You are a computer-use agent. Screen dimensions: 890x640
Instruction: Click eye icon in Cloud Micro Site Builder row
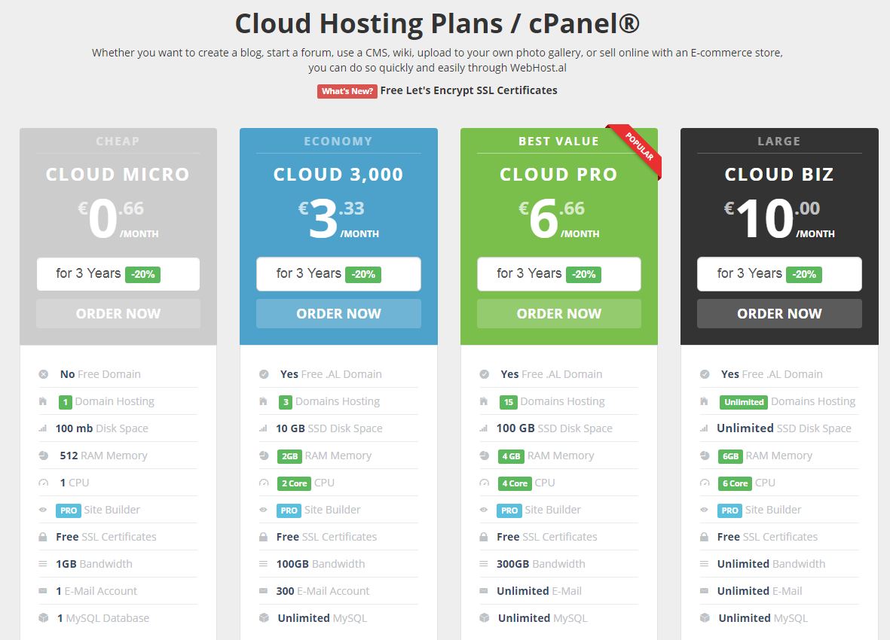pos(42,510)
